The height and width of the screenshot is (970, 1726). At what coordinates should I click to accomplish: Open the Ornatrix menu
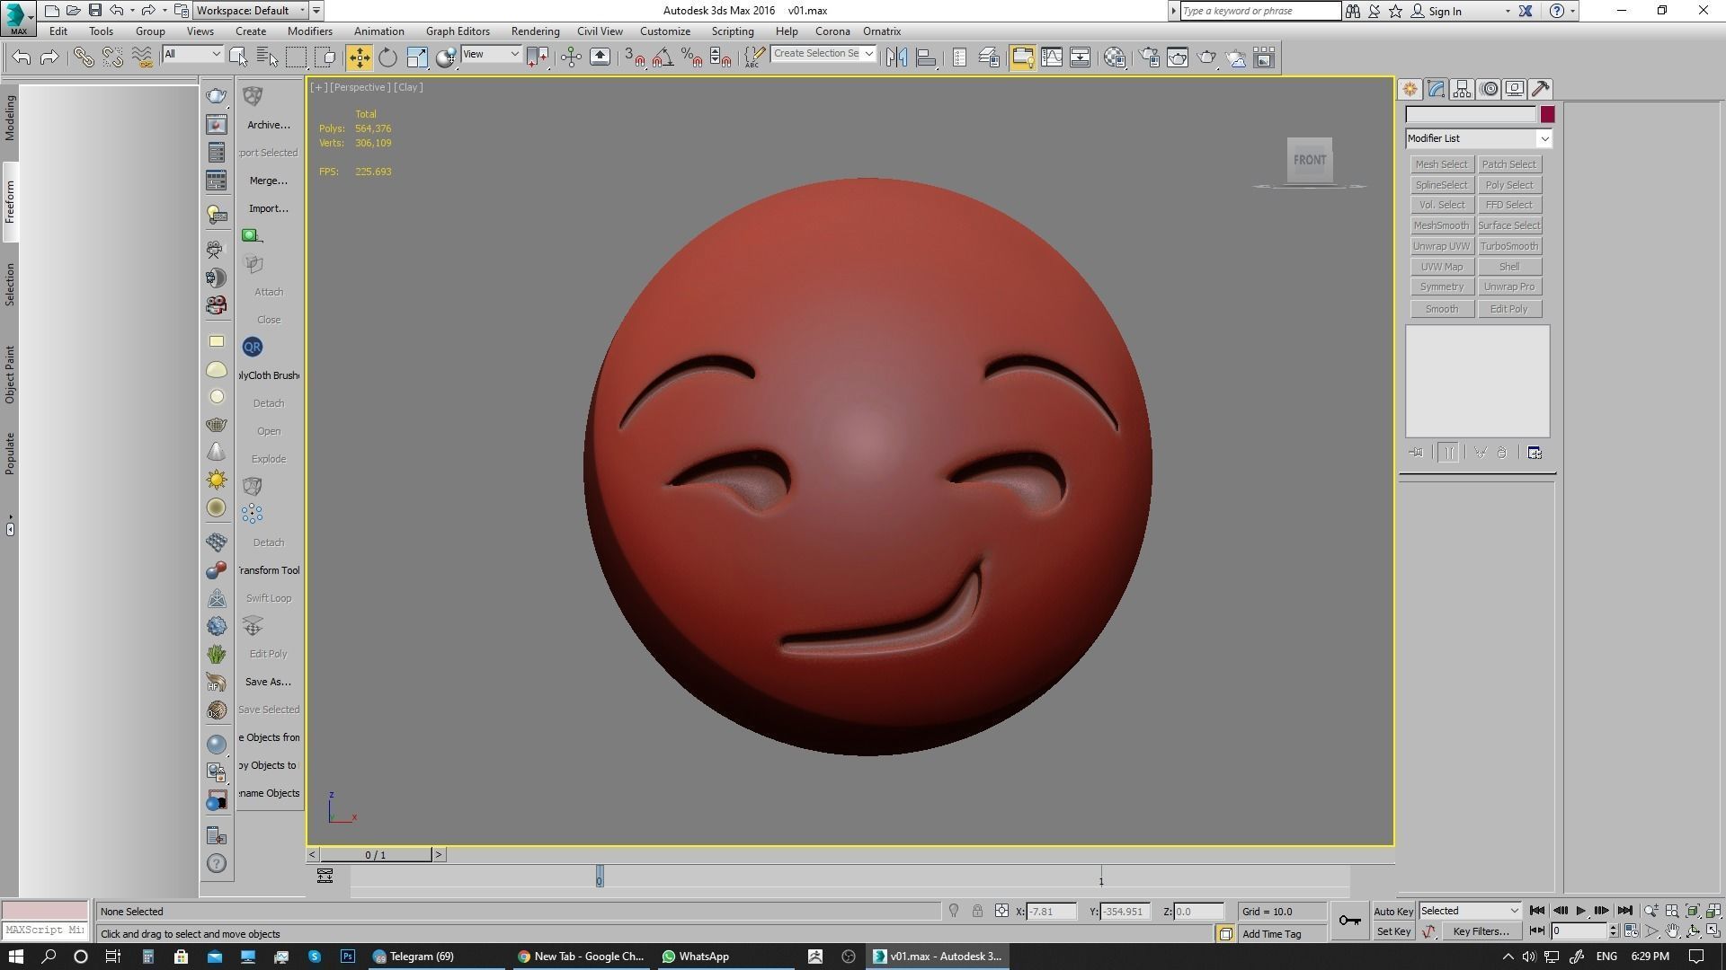tap(882, 31)
